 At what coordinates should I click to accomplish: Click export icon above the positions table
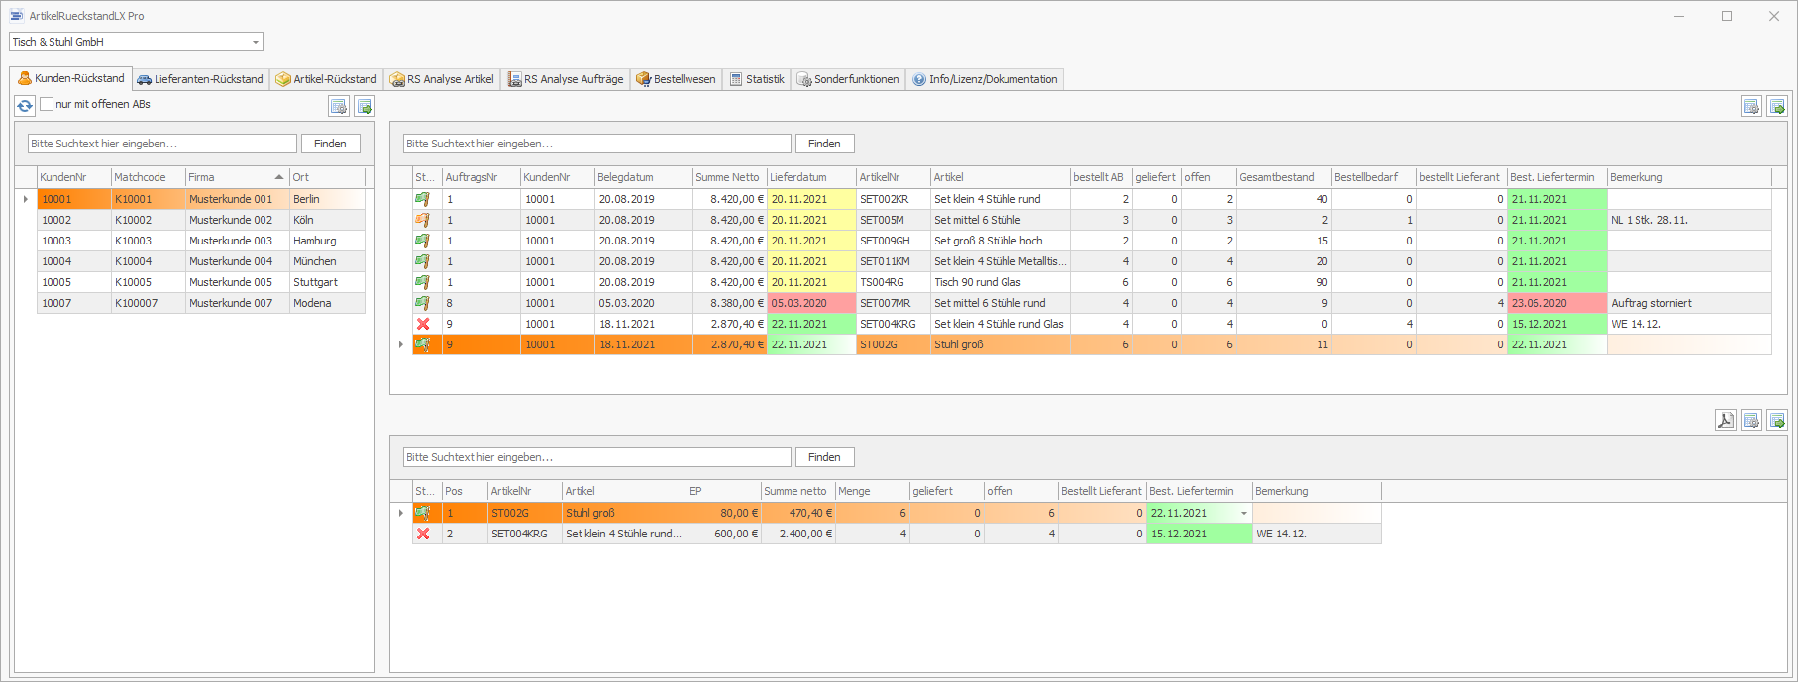[x=1777, y=420]
